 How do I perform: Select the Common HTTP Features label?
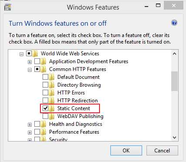[x=77, y=69]
